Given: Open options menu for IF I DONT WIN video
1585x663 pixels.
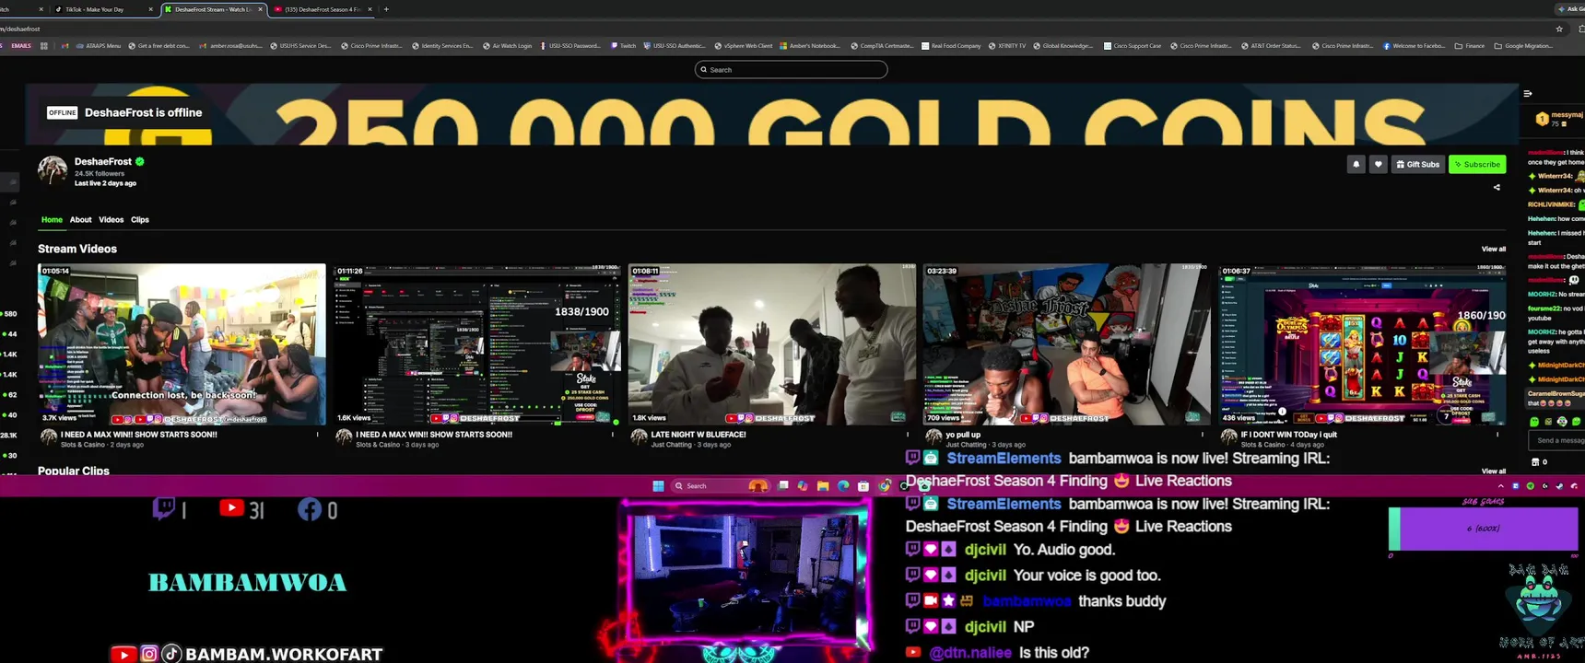Looking at the screenshot, I should tap(1497, 435).
